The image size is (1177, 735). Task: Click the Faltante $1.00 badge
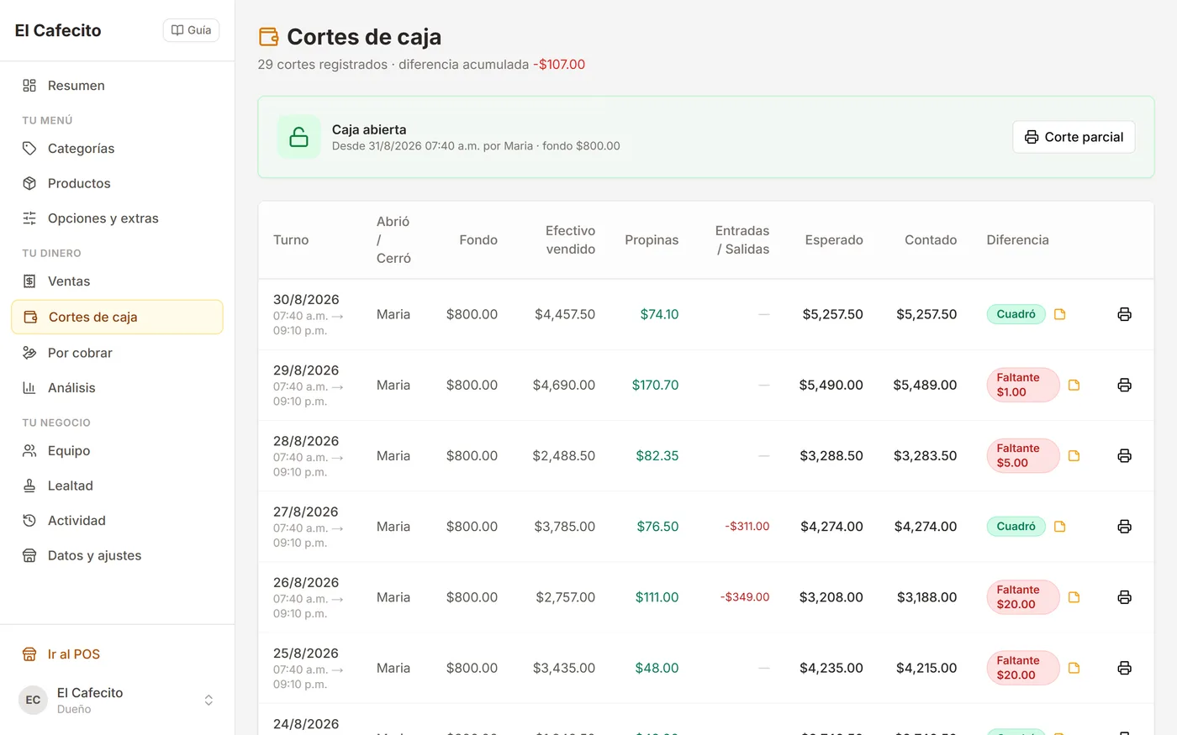click(x=1022, y=385)
